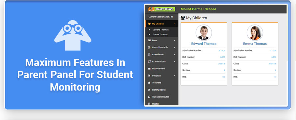296x120 pixels.
Task: Click the Emma Thomas name link
Action: pyautogui.click(x=255, y=43)
